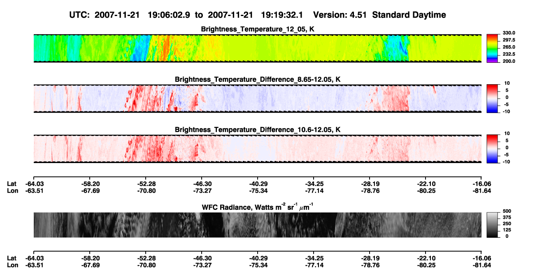Image resolution: width=535 pixels, height=274 pixels.
Task: Click latitude -58.20 on the axis below WFC Radiance
Action: tap(90, 258)
